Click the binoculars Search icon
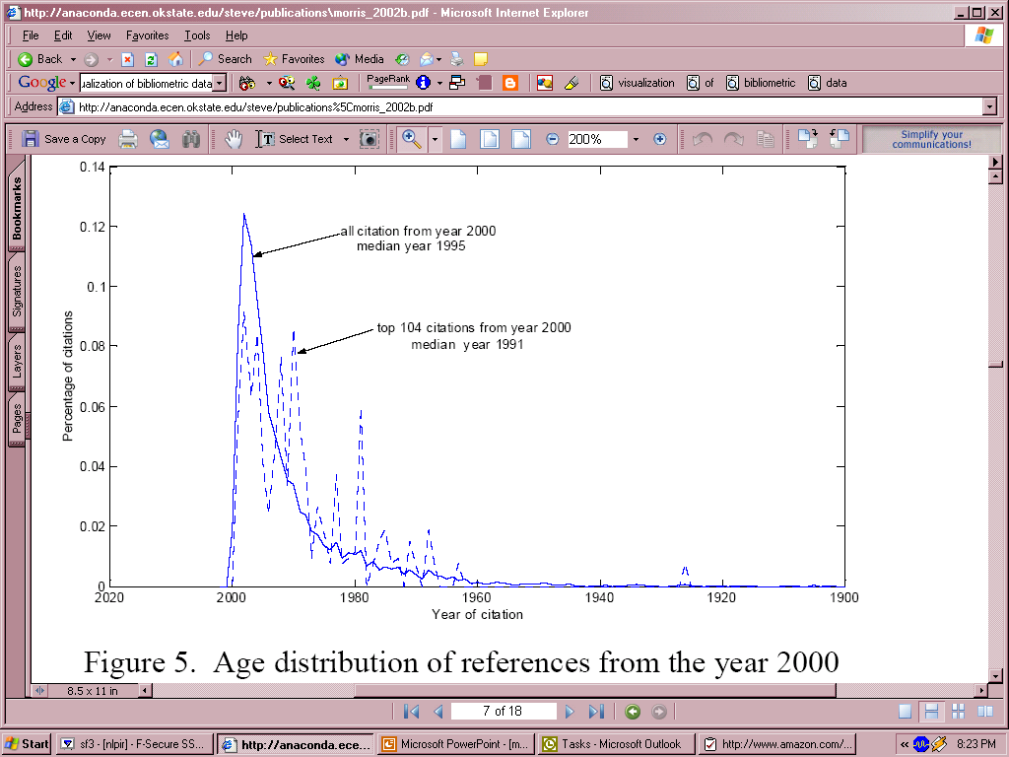The height and width of the screenshot is (757, 1009). click(x=191, y=139)
